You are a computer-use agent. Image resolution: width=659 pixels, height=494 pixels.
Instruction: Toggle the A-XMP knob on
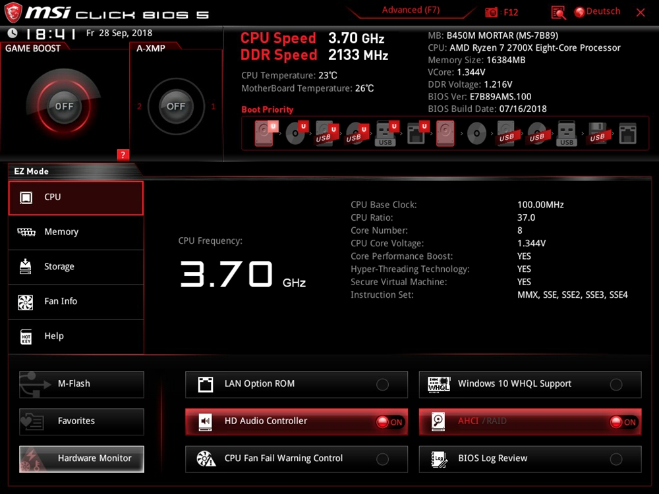[x=176, y=106]
